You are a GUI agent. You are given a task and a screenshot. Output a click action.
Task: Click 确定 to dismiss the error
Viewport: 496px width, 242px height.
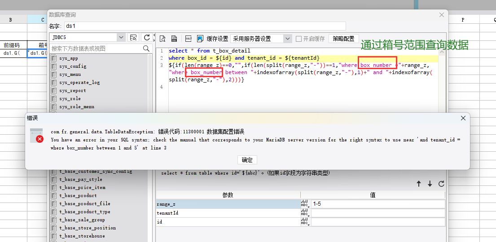[x=247, y=160]
